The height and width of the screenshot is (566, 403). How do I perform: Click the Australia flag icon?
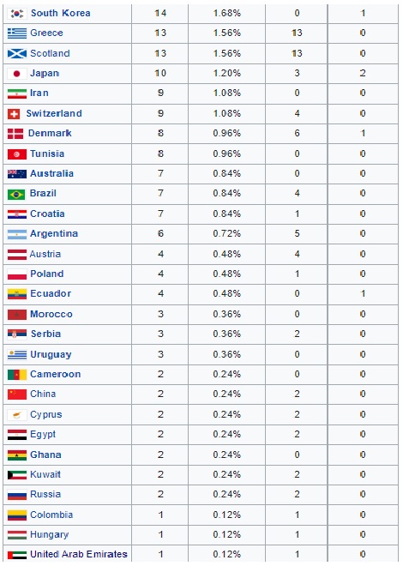pyautogui.click(x=17, y=174)
